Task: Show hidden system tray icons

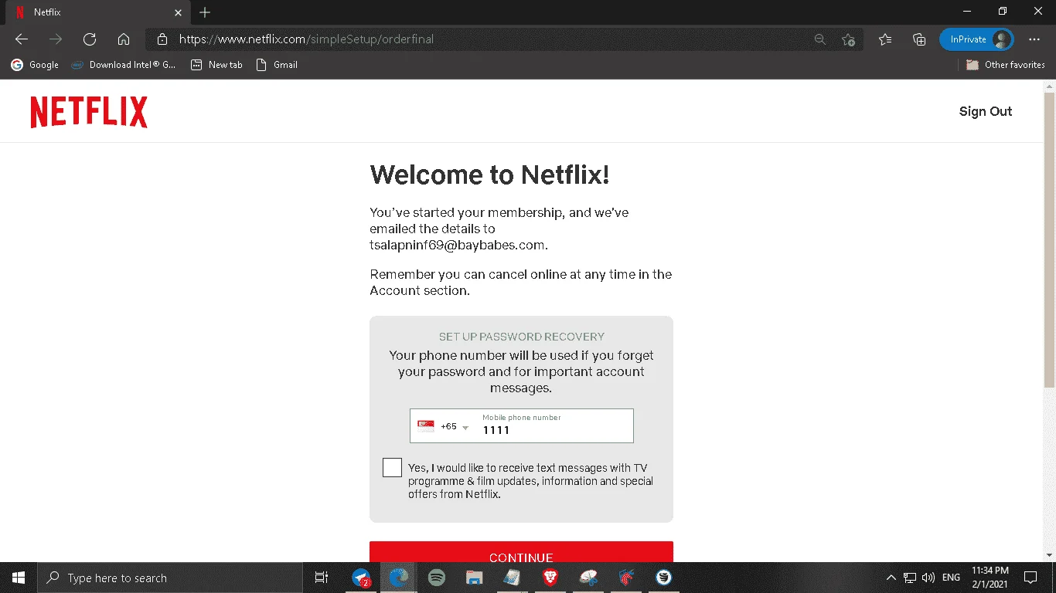Action: (x=891, y=578)
